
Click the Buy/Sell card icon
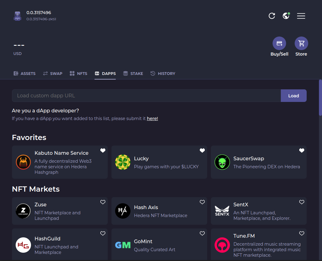279,43
